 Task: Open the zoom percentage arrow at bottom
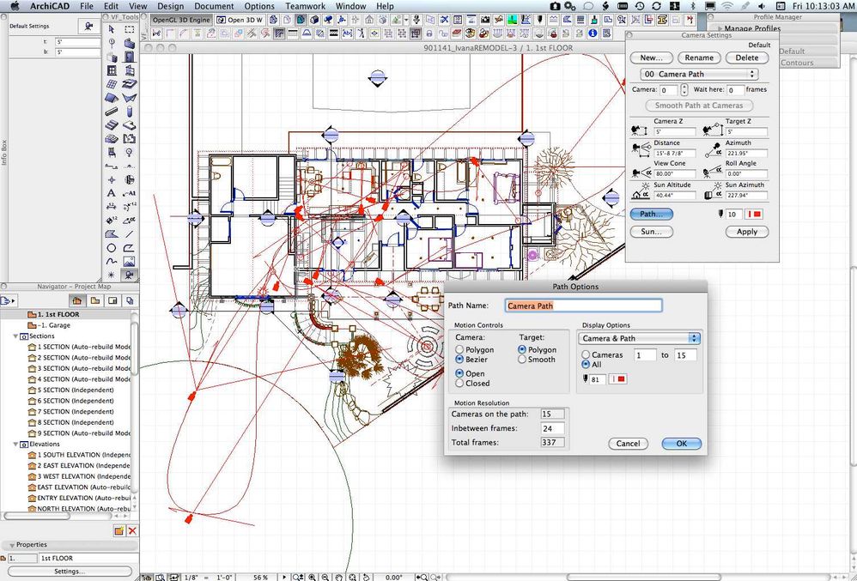[x=283, y=577]
